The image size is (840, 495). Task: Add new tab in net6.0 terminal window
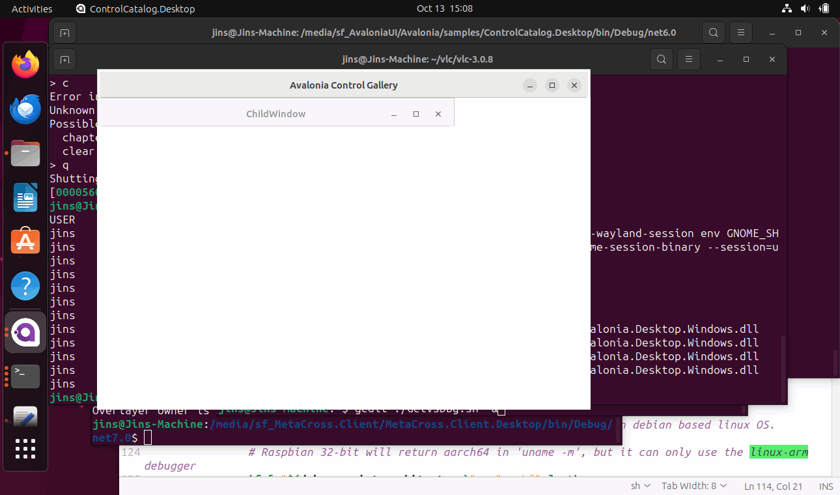(64, 33)
